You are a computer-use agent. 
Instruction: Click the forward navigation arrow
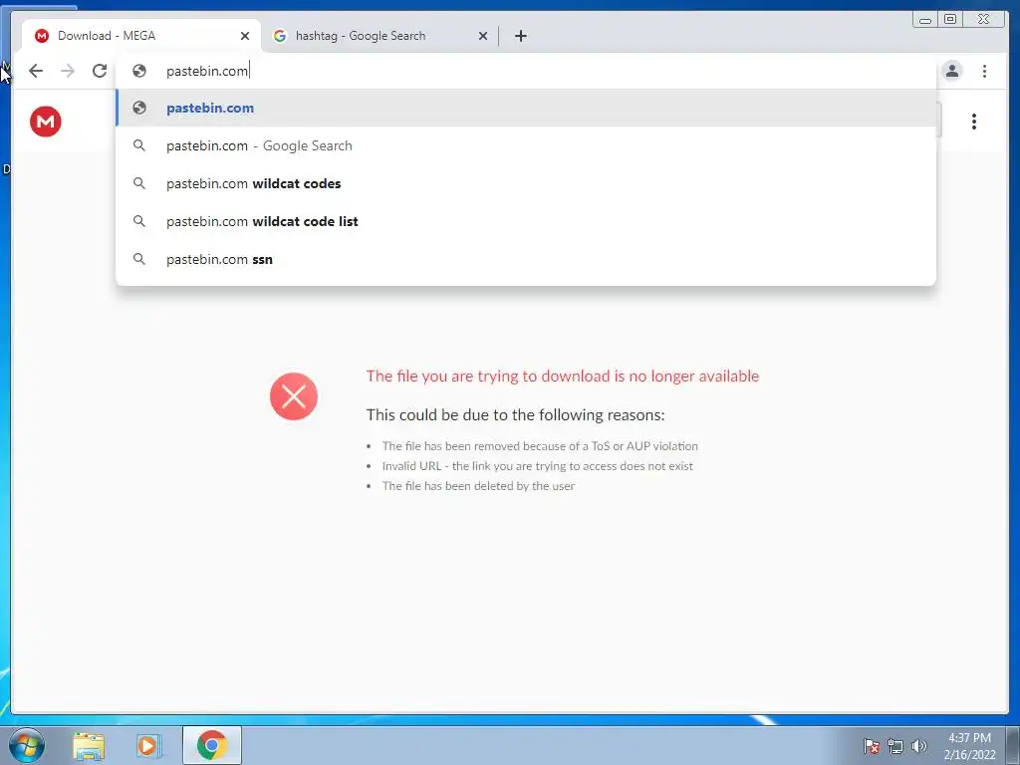(68, 71)
